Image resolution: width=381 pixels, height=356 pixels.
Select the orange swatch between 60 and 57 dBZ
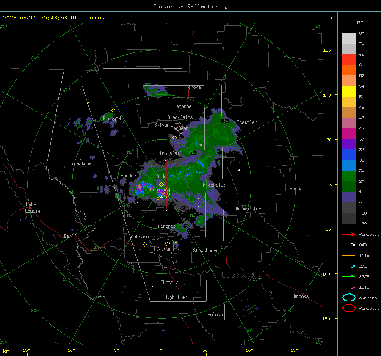349,70
